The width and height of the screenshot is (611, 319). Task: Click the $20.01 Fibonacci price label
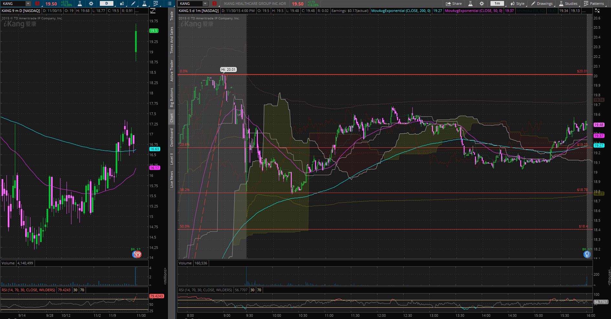coord(582,71)
